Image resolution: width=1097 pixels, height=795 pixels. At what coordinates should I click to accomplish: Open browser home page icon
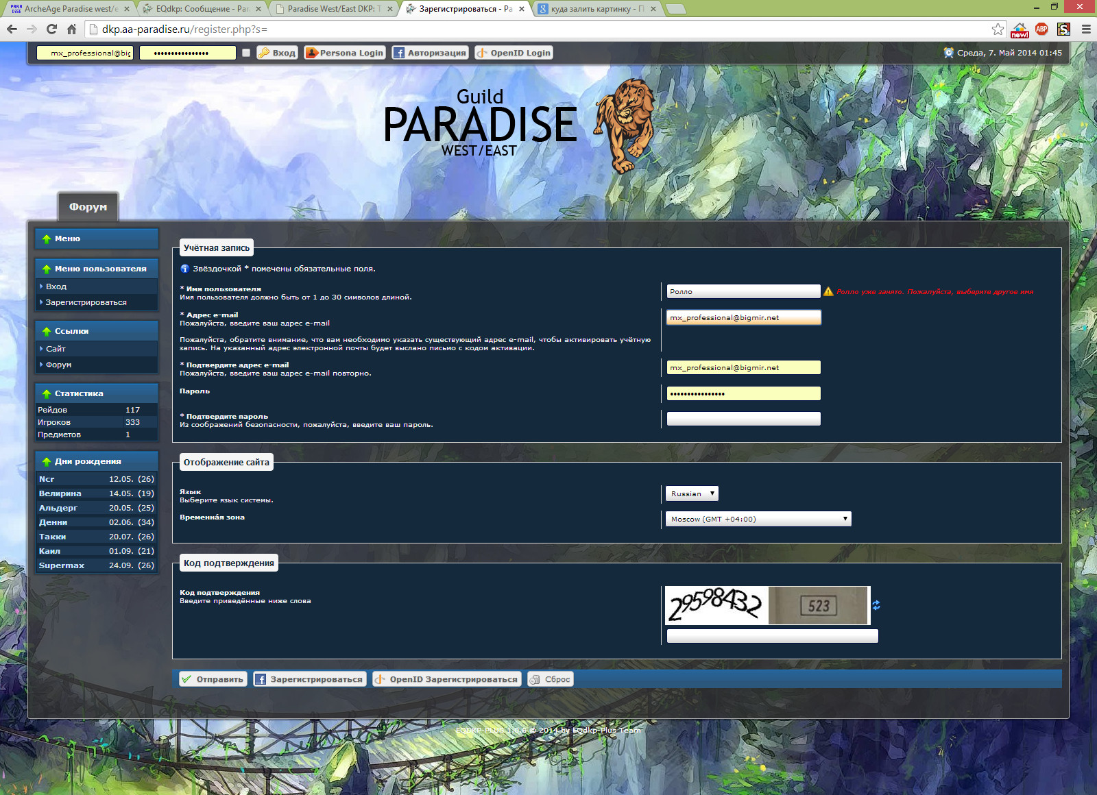[x=71, y=29]
